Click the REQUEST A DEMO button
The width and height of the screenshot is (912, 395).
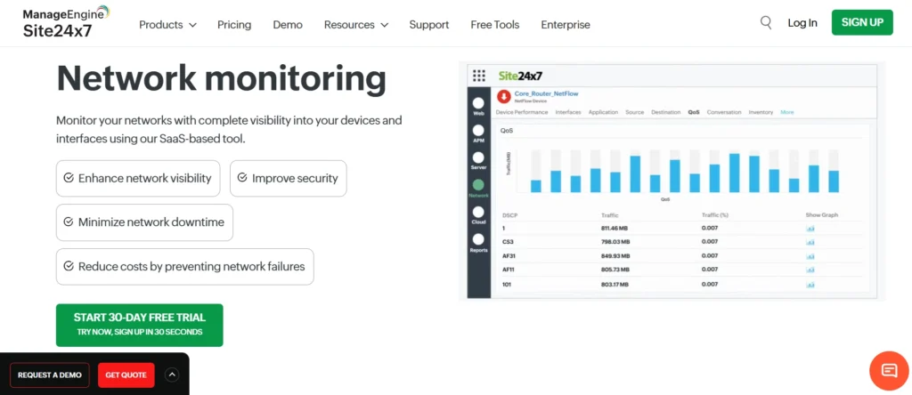point(50,375)
